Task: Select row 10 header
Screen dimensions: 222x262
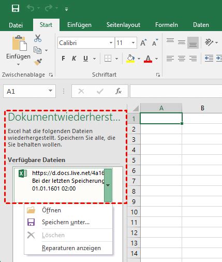Action: click(x=134, y=212)
